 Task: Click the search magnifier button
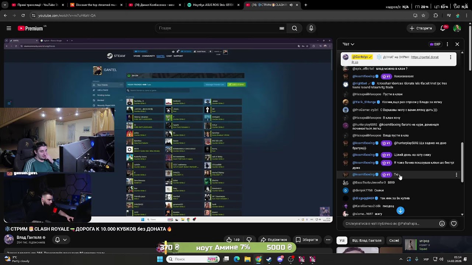click(294, 28)
